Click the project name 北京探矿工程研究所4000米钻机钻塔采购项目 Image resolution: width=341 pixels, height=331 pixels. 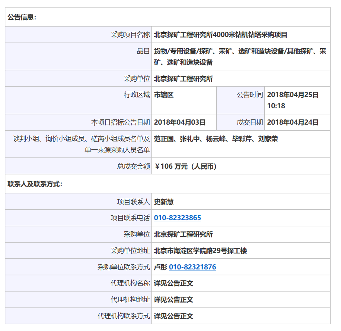tap(220, 35)
